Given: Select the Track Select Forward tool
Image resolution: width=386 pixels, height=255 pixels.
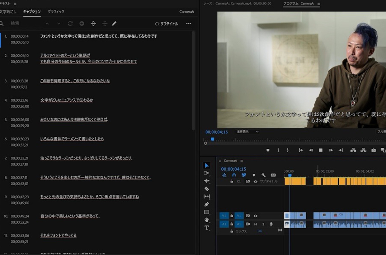Looking at the screenshot, I should click(207, 173).
